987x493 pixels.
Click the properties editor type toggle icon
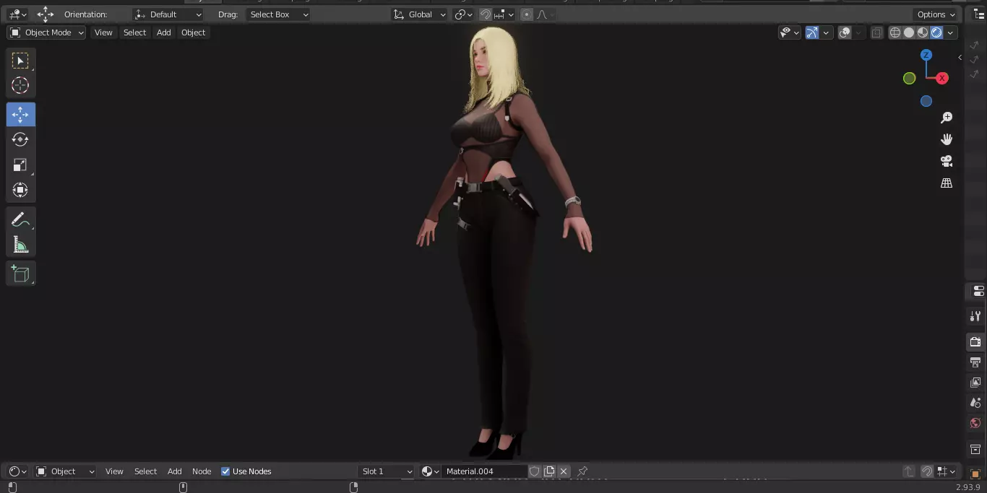[978, 292]
